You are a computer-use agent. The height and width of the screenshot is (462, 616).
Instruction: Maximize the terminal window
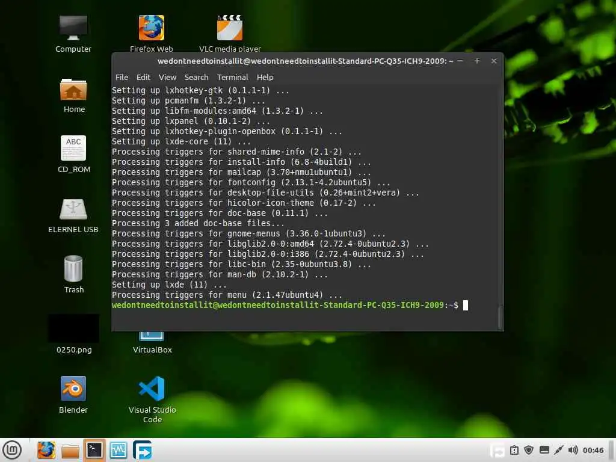(477, 61)
